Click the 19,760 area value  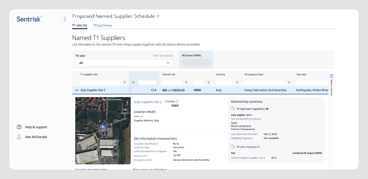click(x=176, y=155)
